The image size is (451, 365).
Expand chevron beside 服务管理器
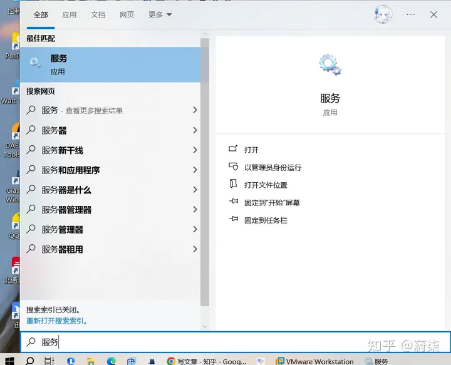tap(195, 229)
